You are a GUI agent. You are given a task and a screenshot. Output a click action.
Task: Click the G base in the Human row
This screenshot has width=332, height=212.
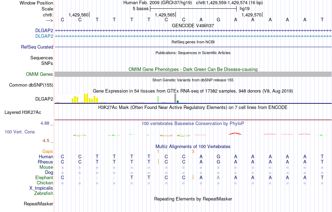coord(218,156)
